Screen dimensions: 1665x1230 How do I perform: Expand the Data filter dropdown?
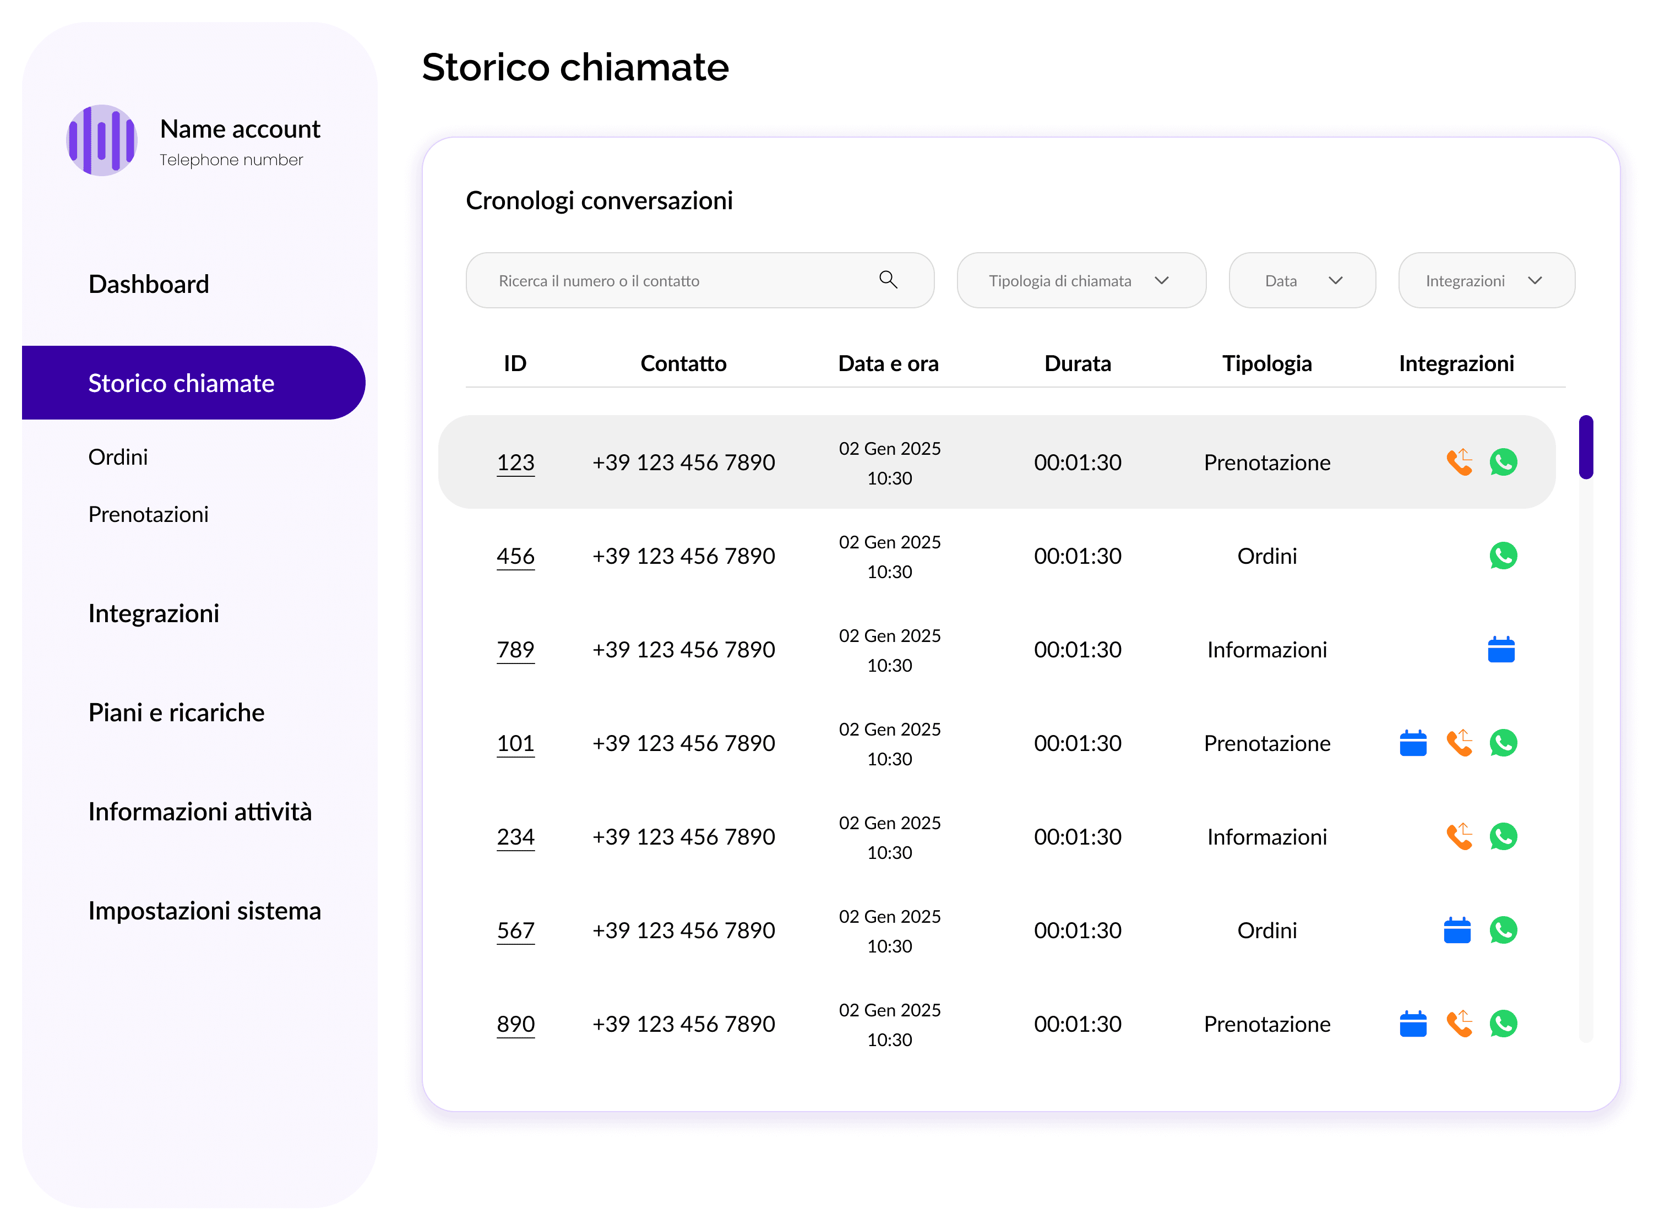(x=1302, y=280)
